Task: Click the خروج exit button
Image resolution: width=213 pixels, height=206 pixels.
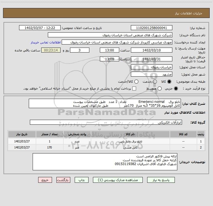Action: pos(45,180)
